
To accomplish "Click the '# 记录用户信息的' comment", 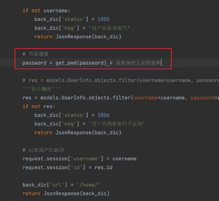I will (x=43, y=150).
